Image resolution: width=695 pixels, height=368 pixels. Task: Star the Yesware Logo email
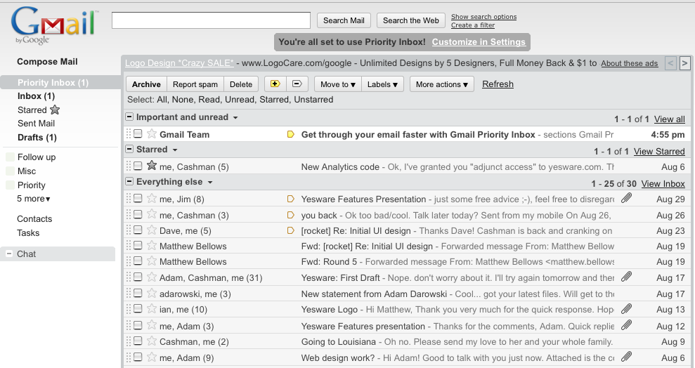click(152, 309)
